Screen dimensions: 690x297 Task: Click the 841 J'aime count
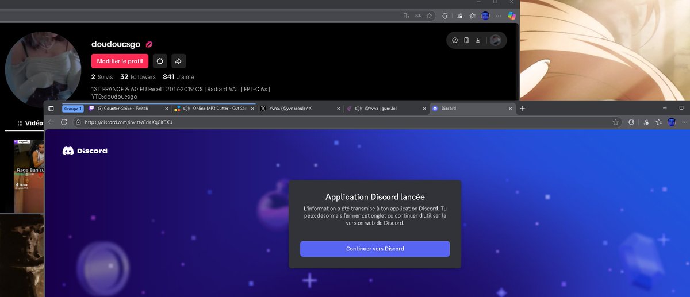pos(179,77)
